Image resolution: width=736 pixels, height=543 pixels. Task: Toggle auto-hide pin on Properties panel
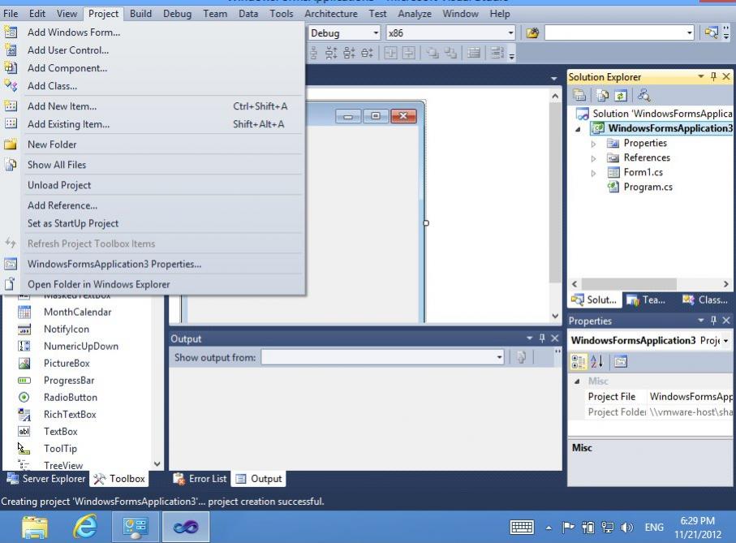click(x=713, y=321)
